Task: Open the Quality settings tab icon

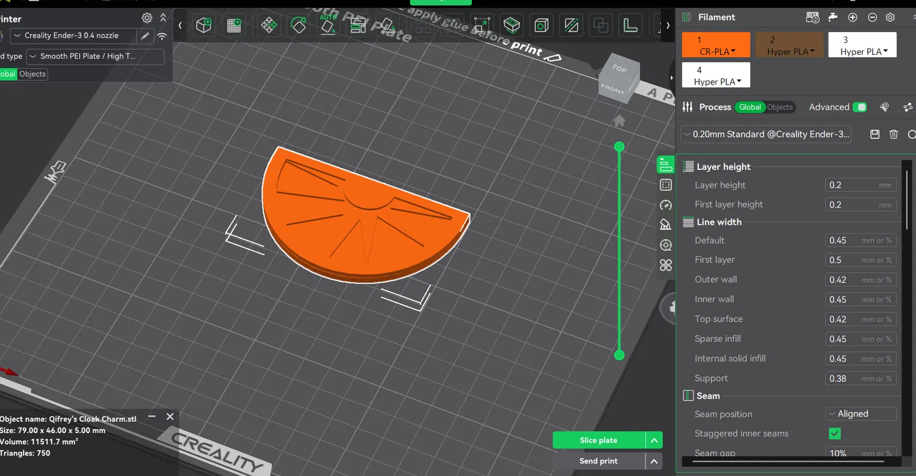Action: (x=665, y=165)
